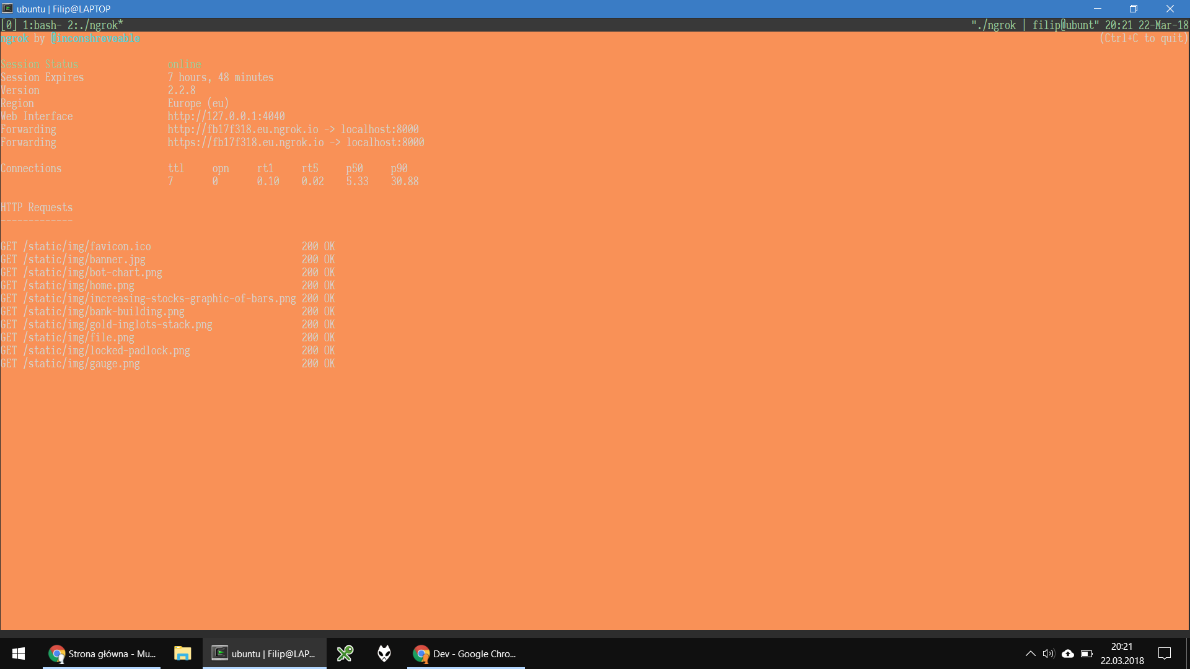Open the Action Center notifications
Screen dimensions: 1190x669
(x=1165, y=654)
